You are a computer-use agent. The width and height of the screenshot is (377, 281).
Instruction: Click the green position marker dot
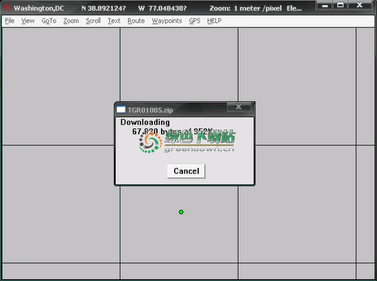click(x=181, y=212)
